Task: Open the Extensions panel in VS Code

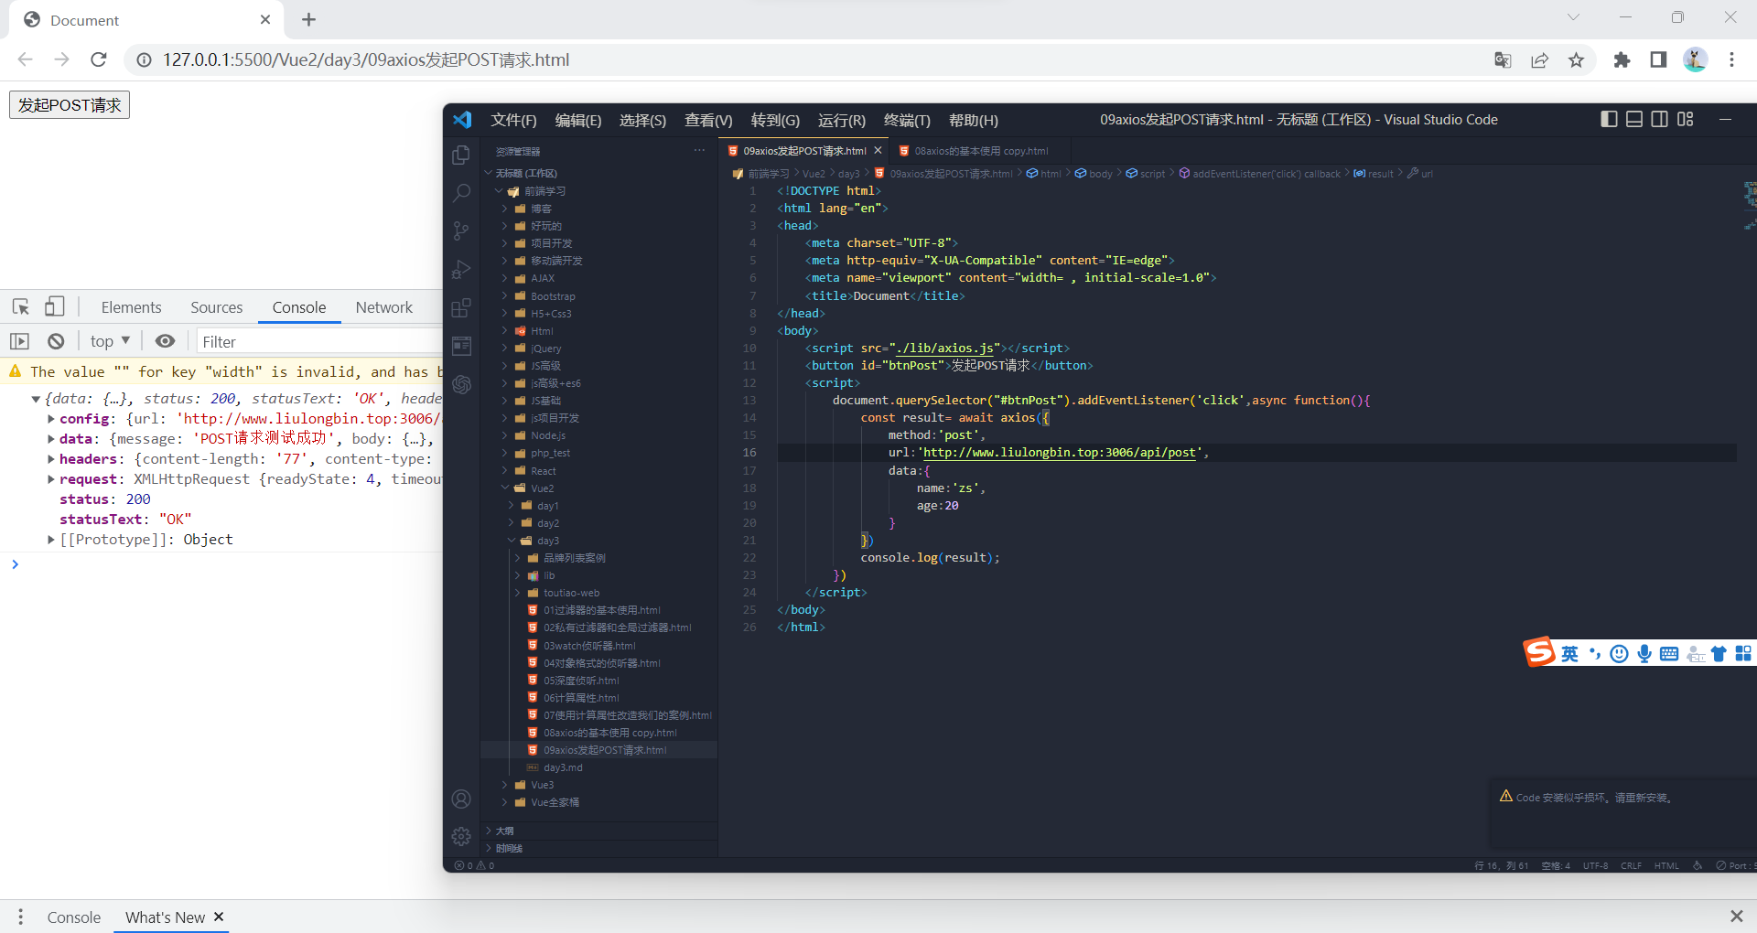Action: 461,308
